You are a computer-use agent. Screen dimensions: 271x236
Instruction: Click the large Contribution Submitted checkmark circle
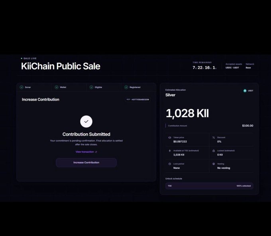point(86,122)
